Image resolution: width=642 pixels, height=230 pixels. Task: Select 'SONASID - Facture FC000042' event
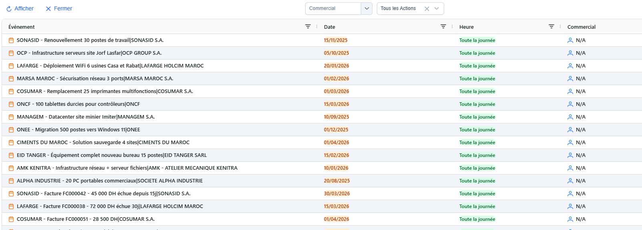(x=104, y=194)
